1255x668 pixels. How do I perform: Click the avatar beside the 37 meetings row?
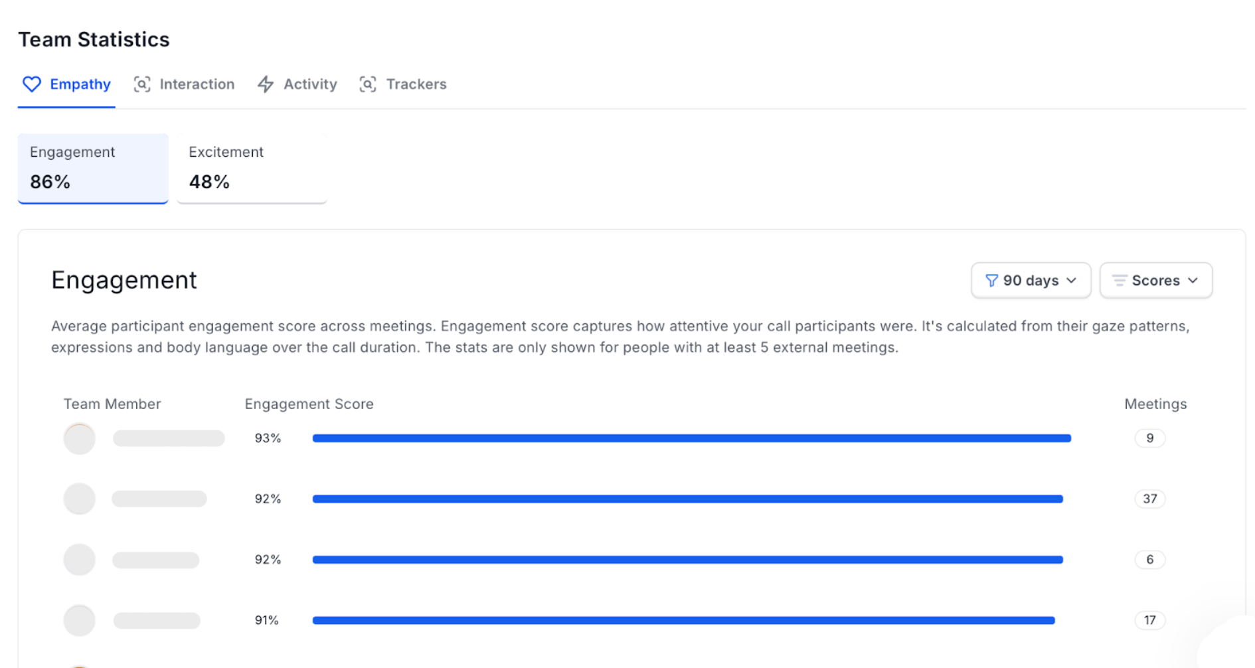(80, 499)
